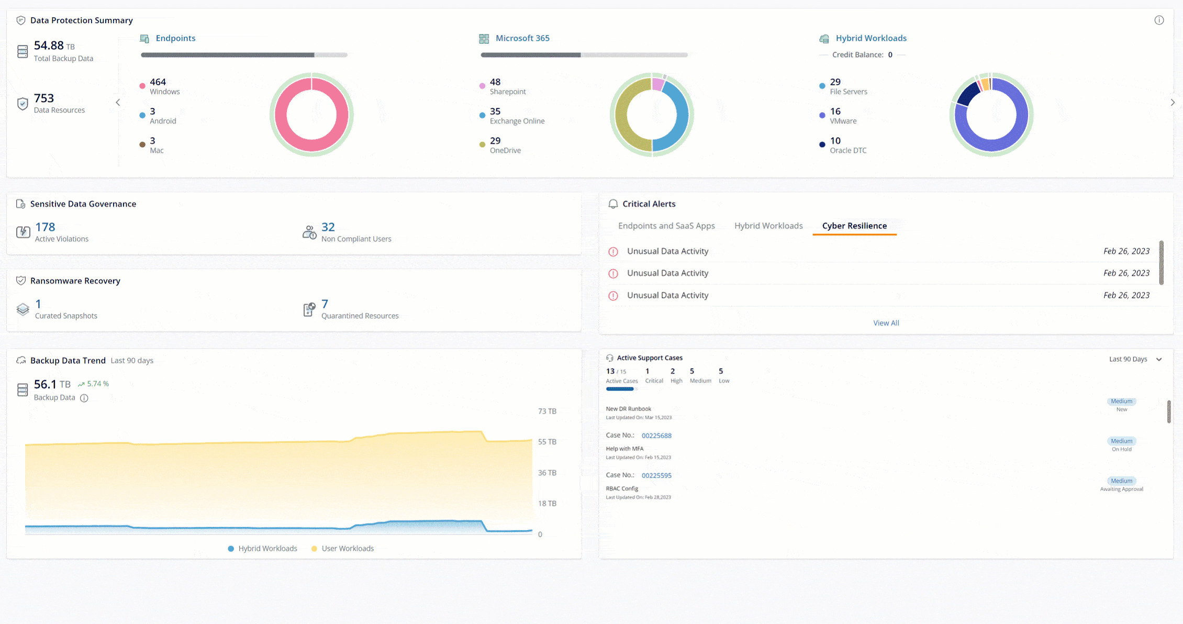Click the Non Compliant Users icon

(309, 232)
